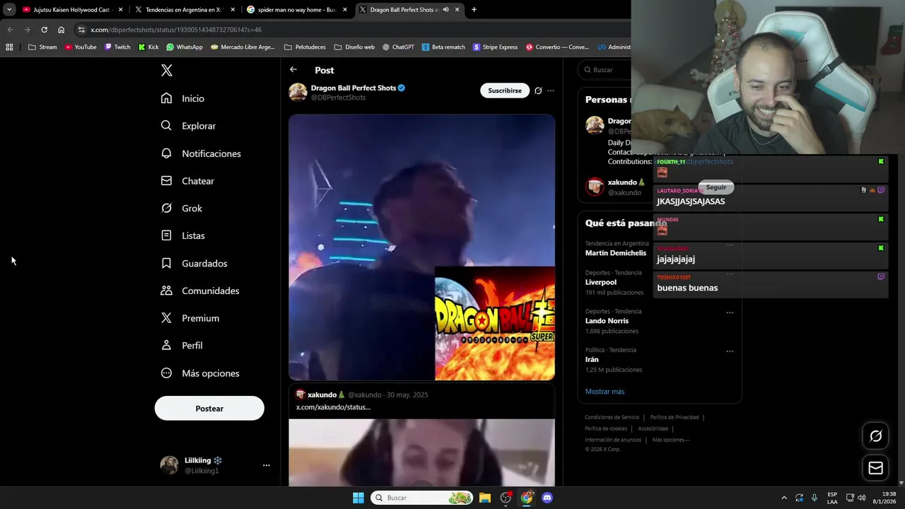
Task: Open the Windows Start menu
Action: point(358,498)
